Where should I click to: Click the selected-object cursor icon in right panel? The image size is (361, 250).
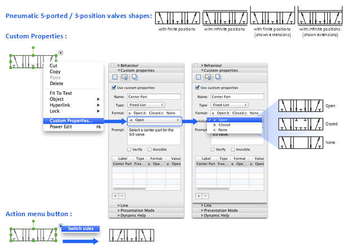click(208, 77)
